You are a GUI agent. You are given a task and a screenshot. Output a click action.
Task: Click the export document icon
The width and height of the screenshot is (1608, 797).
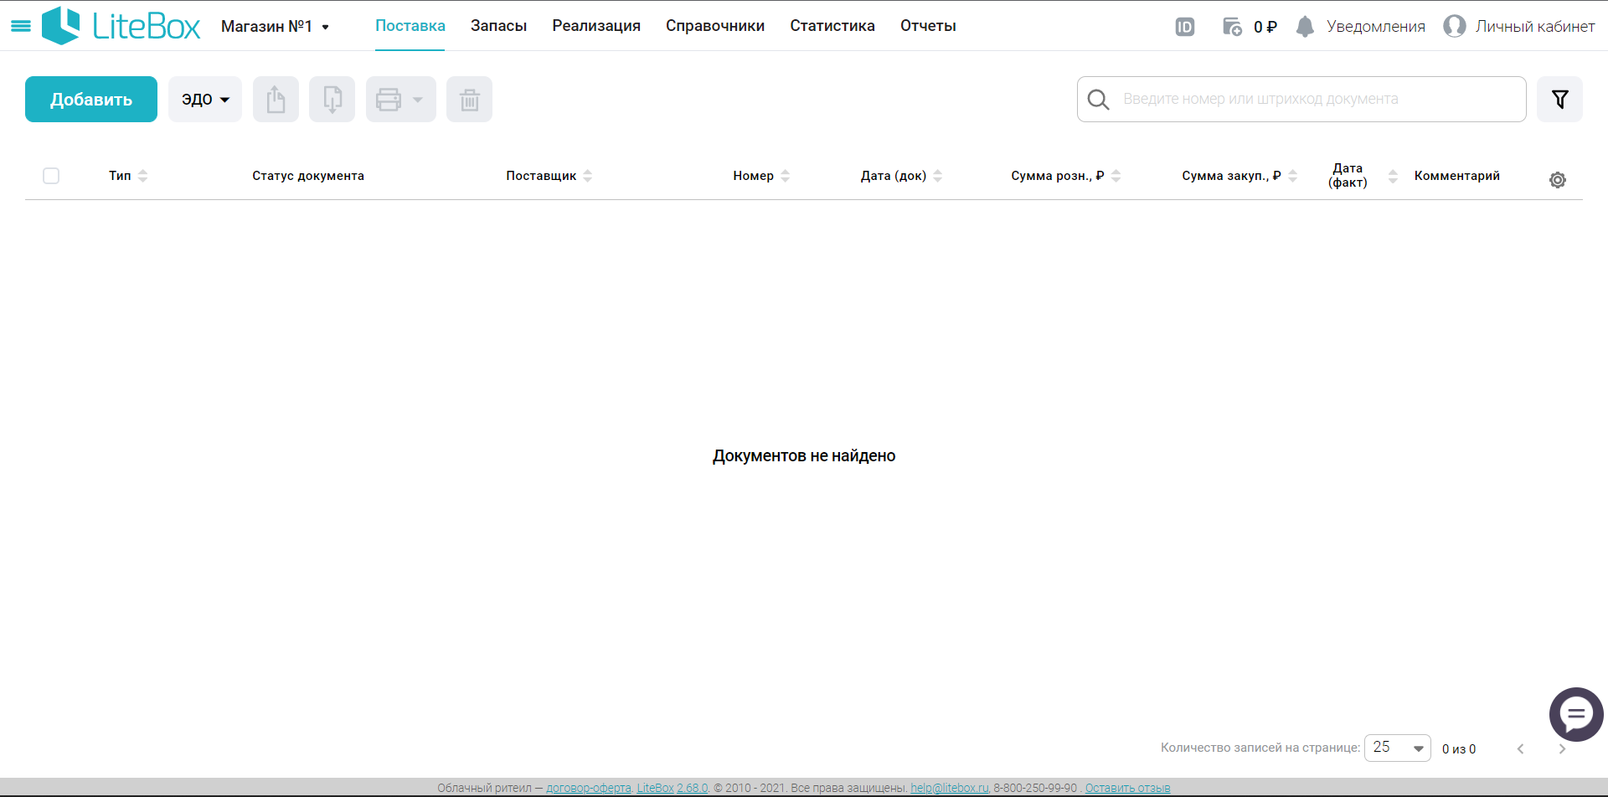pos(276,100)
